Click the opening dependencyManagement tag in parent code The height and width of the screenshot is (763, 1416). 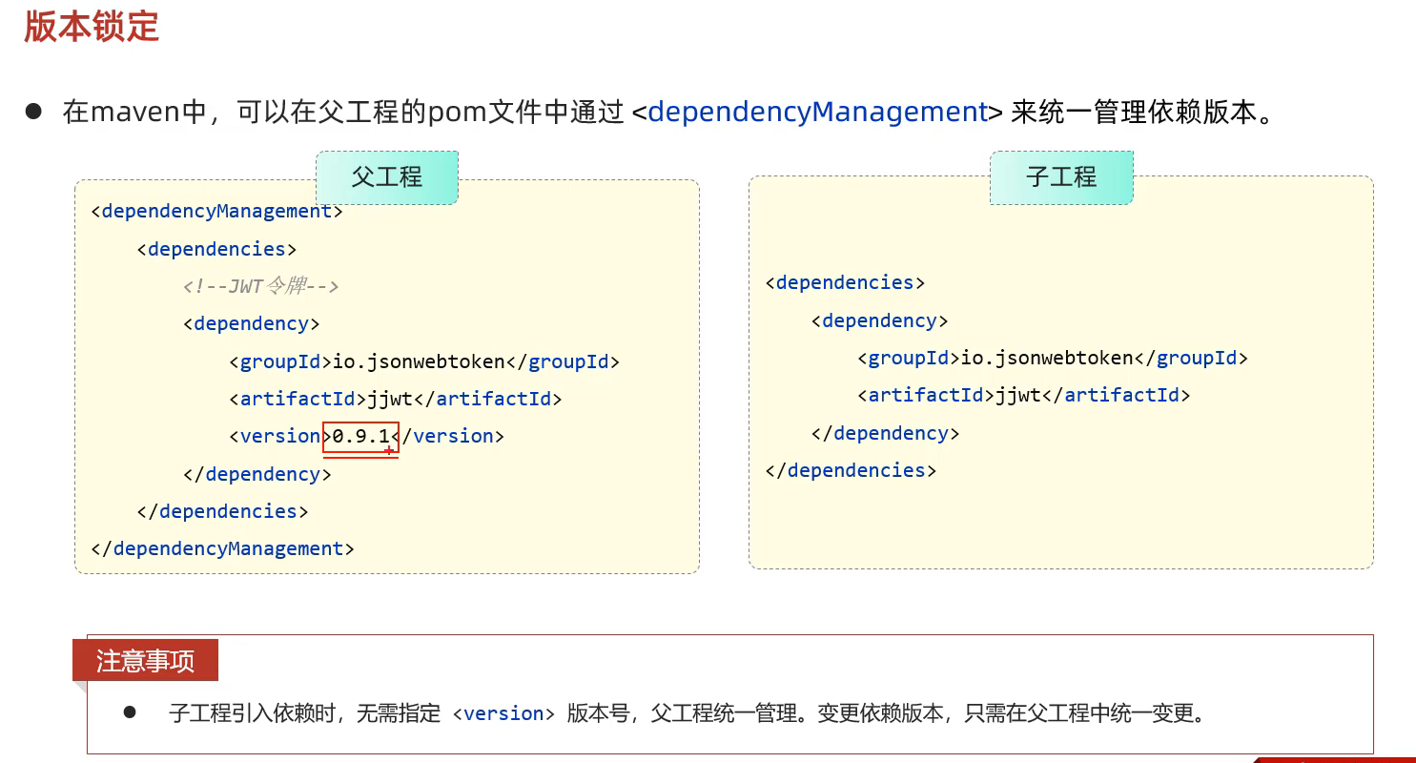(216, 211)
